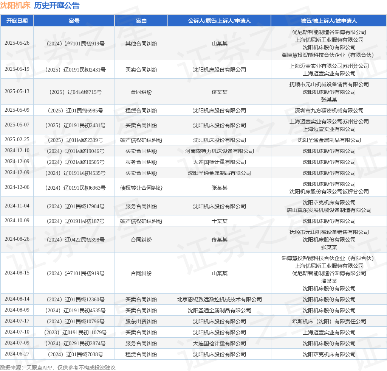
Task: Click defendant 深圳市九方精密机械有限公司
Action: pos(329,111)
